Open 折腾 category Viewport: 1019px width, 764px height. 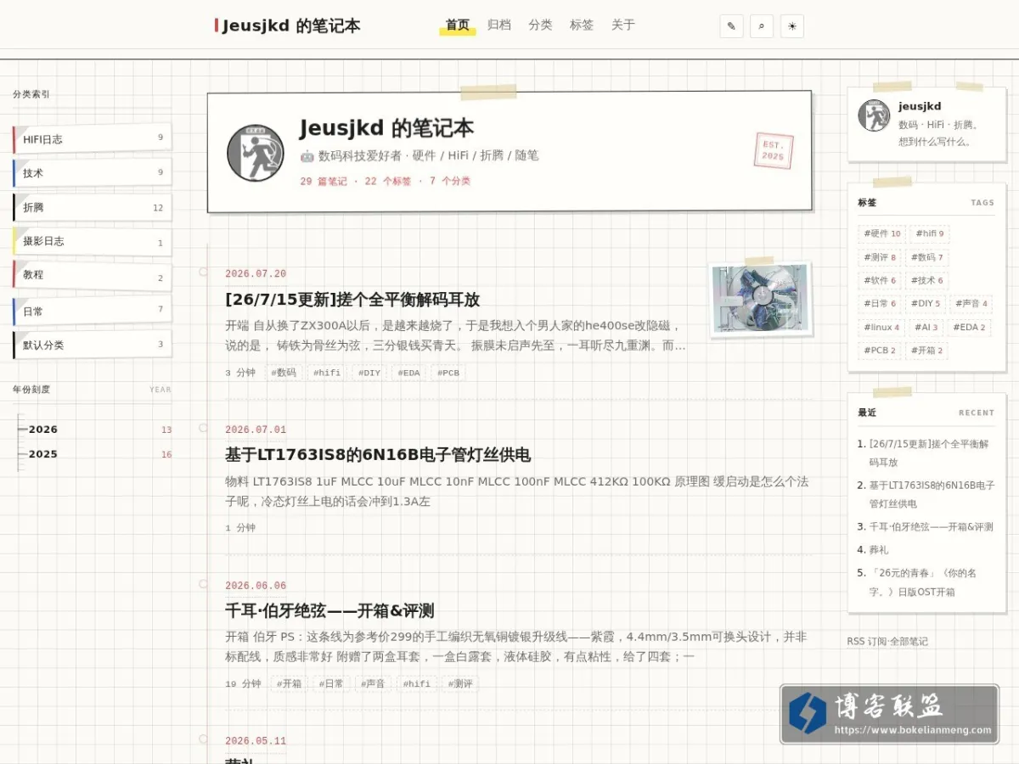pyautogui.click(x=92, y=207)
